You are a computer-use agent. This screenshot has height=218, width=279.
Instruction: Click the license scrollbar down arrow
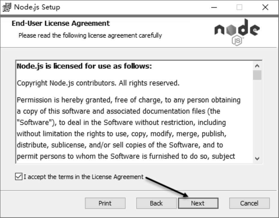pyautogui.click(x=257, y=159)
